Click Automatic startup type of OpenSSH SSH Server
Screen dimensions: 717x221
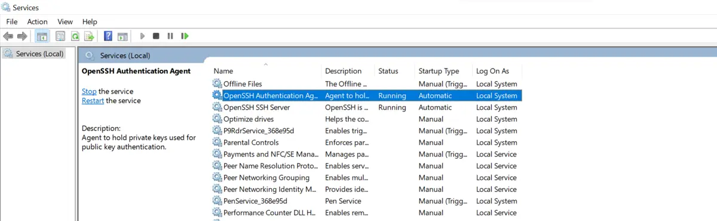click(x=435, y=107)
